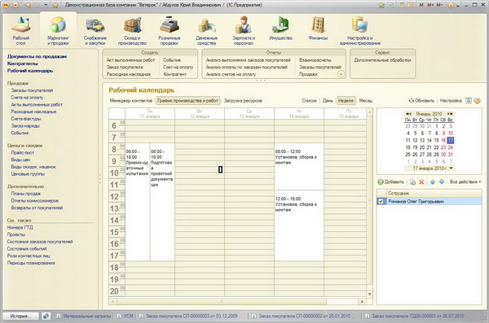Open the Склад и производство section
The image size is (489, 323).
pyautogui.click(x=132, y=31)
